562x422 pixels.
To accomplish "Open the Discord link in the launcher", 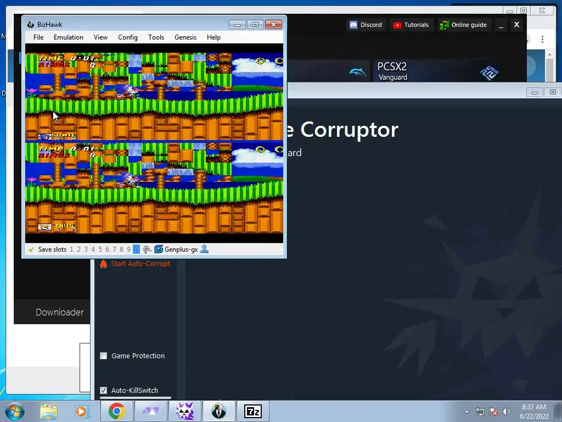I will pos(366,25).
